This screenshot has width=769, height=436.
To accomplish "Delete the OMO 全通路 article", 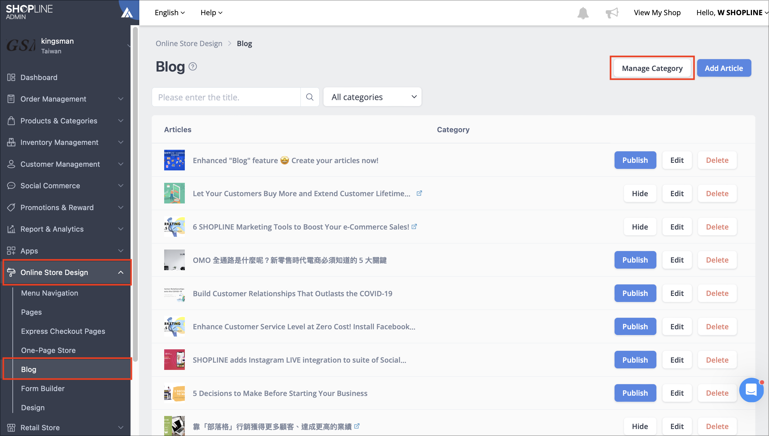I will (717, 260).
